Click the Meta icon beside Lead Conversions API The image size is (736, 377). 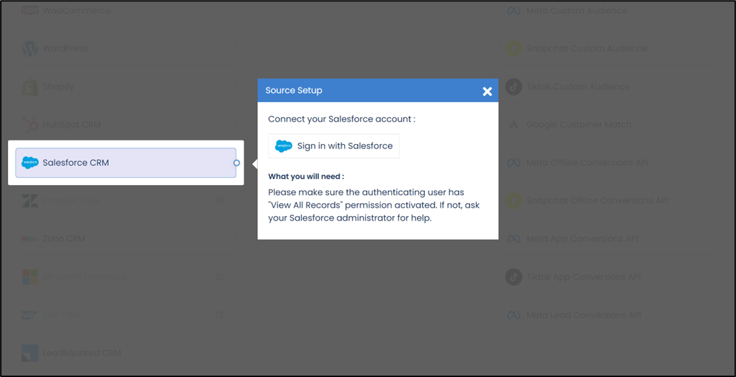(x=514, y=315)
